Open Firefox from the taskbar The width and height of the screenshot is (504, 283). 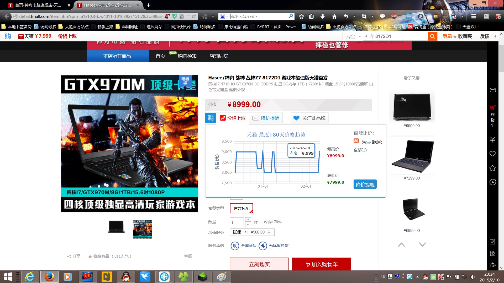[49, 277]
